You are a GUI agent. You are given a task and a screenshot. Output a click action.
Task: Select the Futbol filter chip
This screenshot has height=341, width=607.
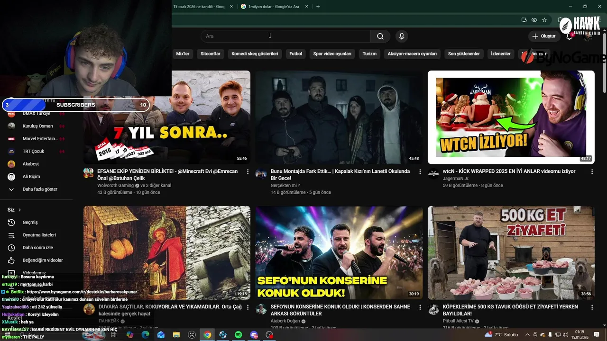tap(295, 54)
